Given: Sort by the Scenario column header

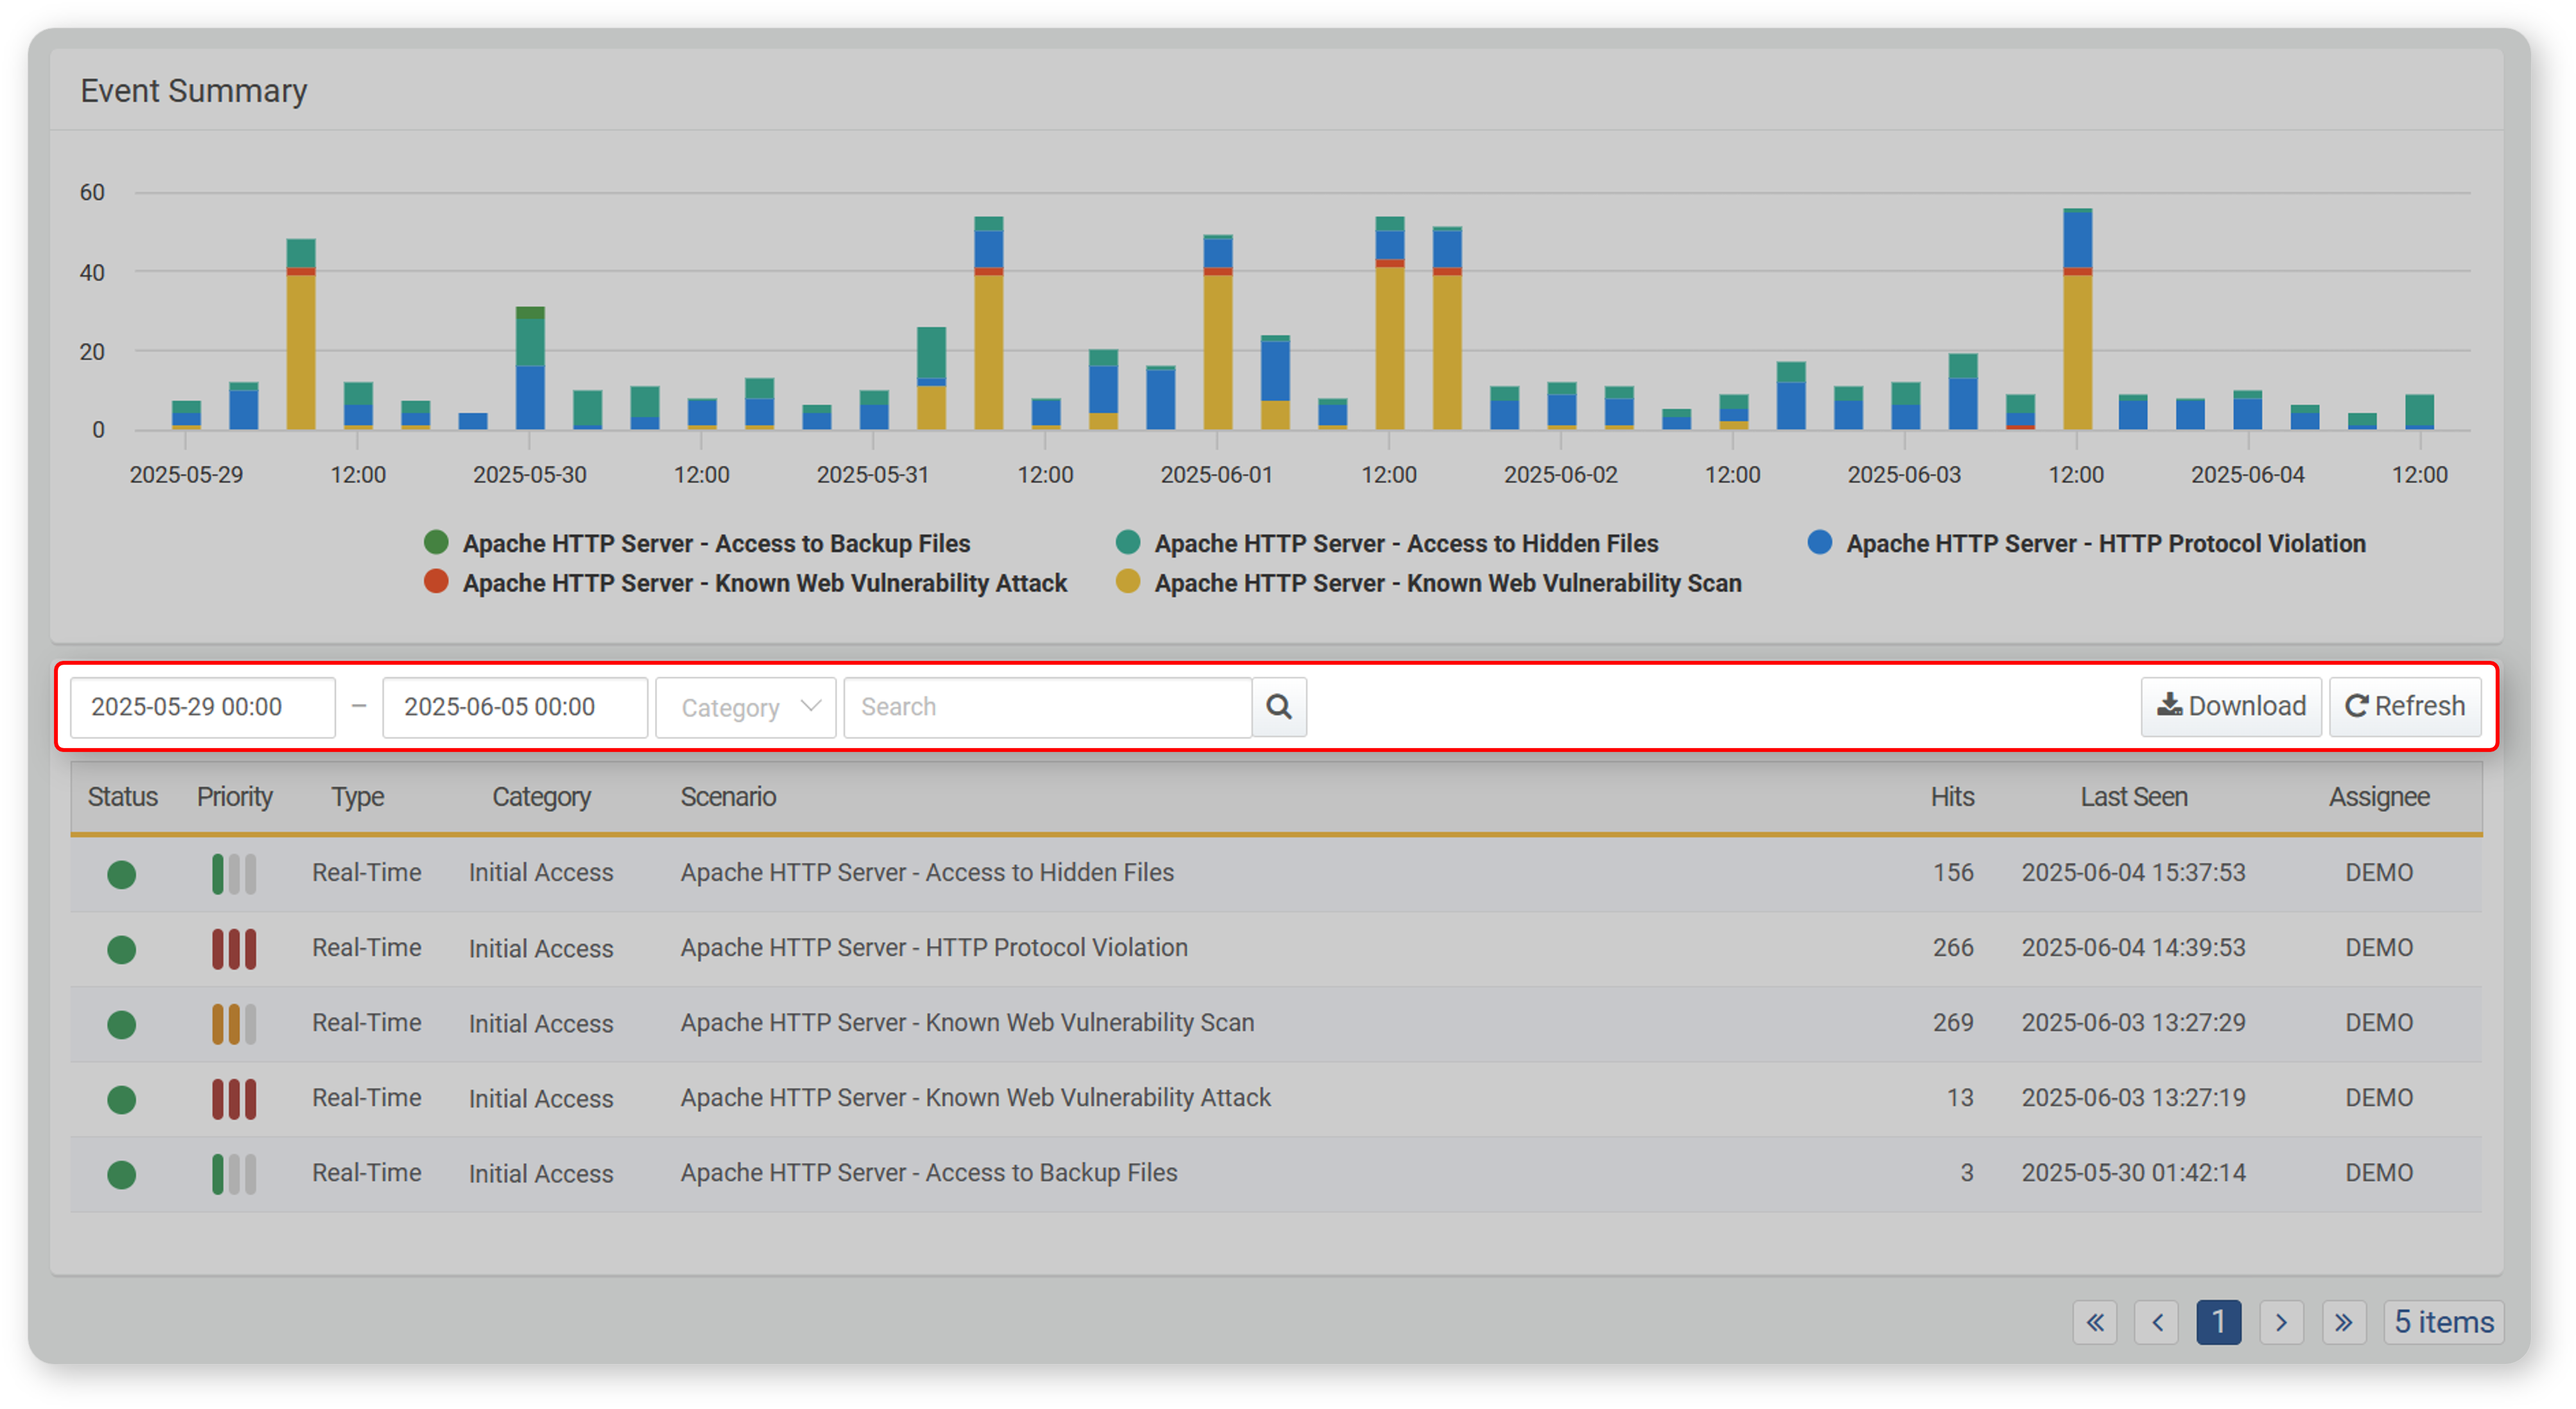Looking at the screenshot, I should click(728, 797).
